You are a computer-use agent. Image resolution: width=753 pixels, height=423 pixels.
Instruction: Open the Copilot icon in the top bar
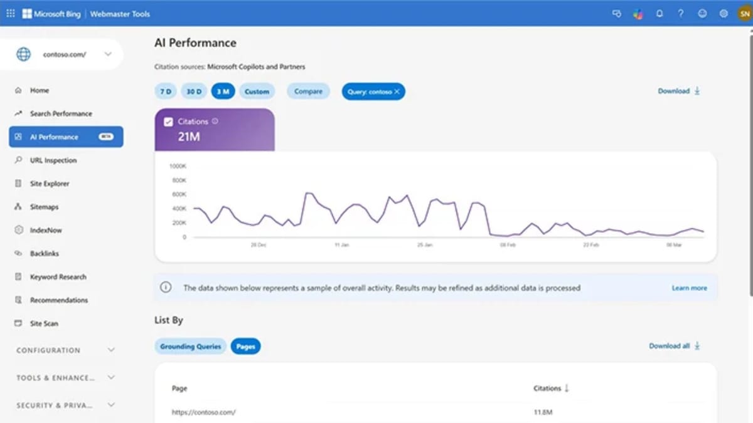tap(638, 13)
